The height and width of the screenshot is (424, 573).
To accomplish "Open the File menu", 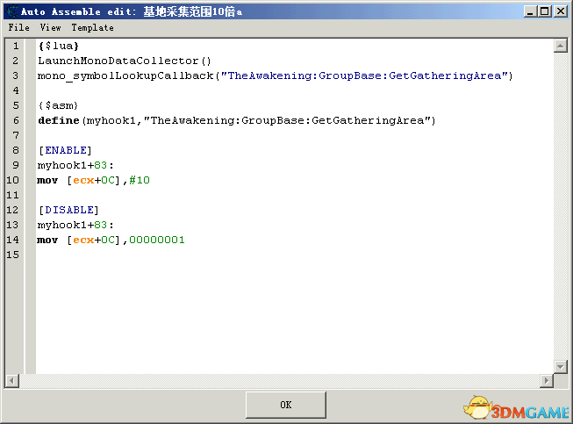I will click(x=18, y=27).
